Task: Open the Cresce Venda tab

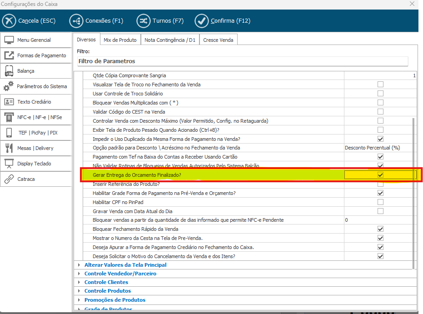Action: point(218,40)
